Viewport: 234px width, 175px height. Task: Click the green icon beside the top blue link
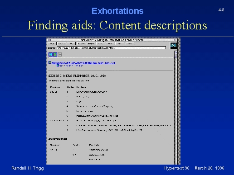point(50,62)
